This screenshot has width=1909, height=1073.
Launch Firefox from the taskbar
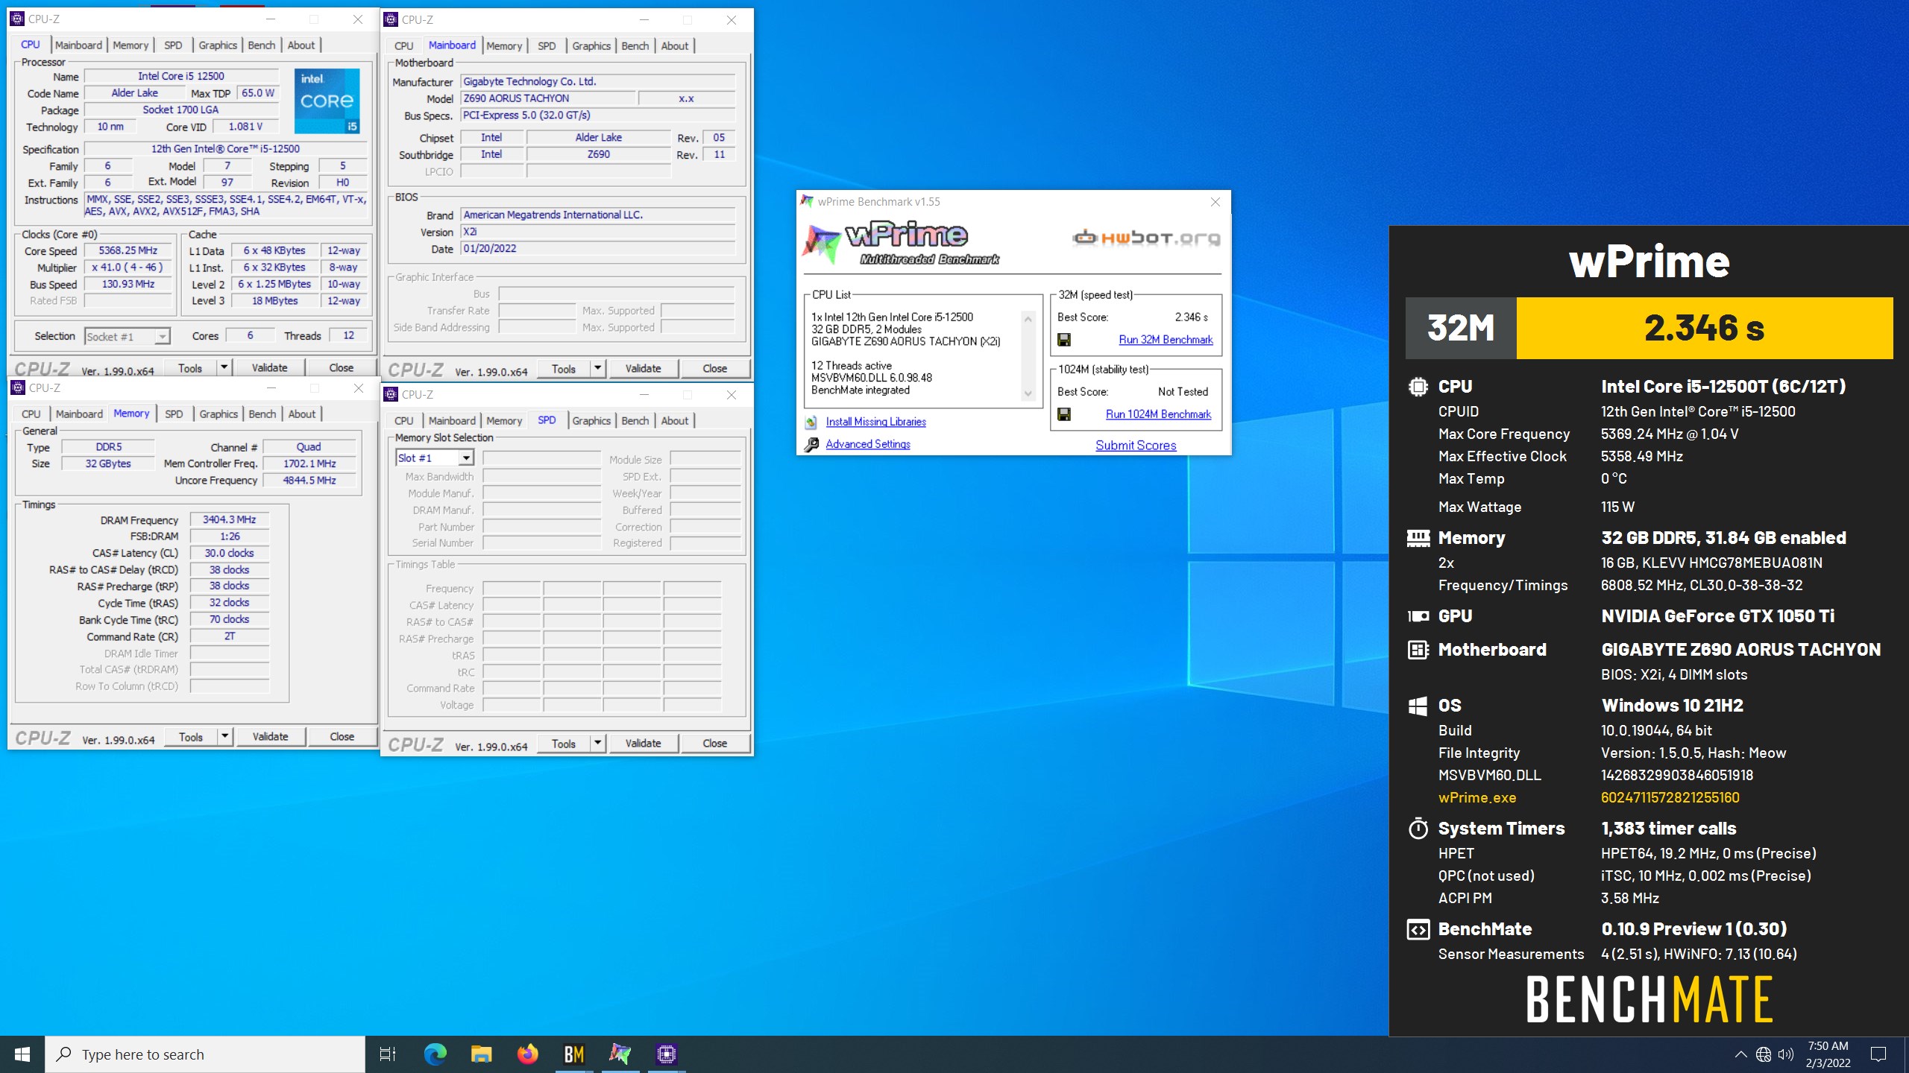tap(527, 1054)
